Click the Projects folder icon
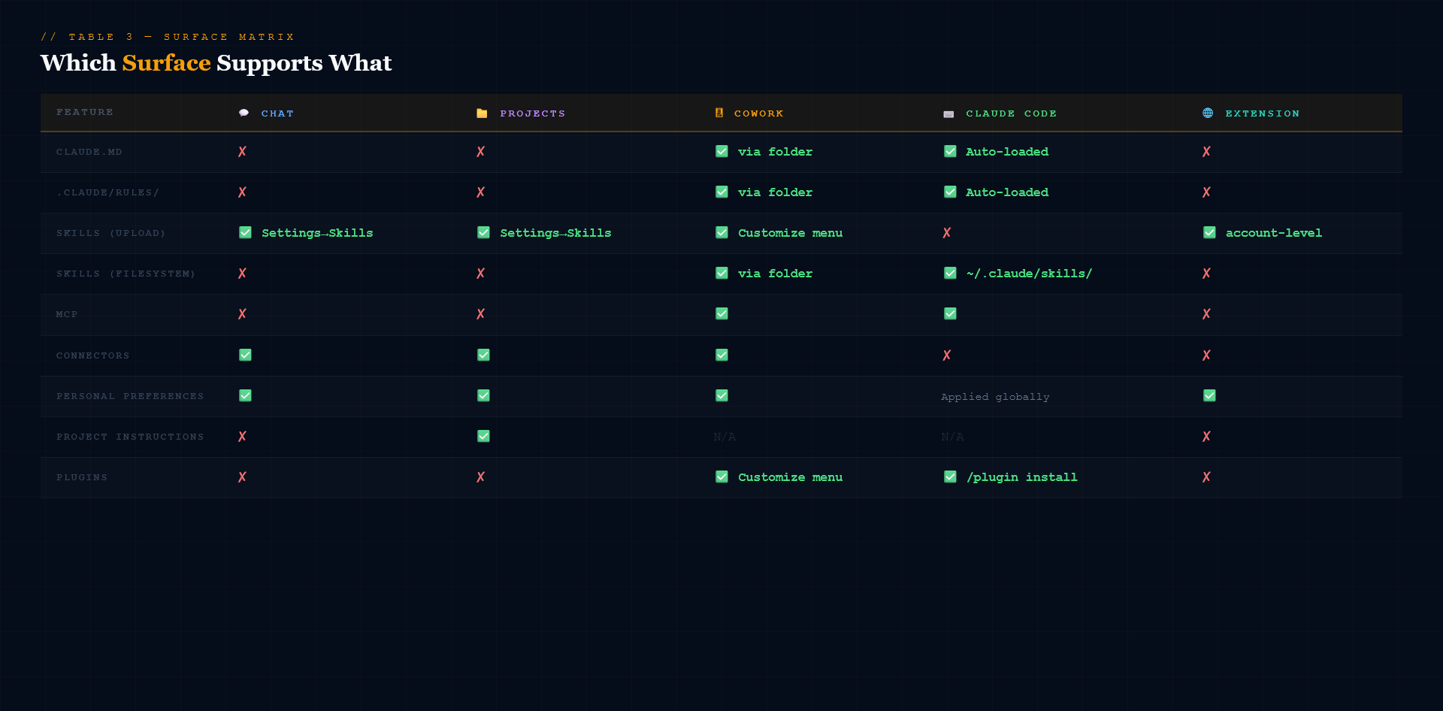Screen dimensions: 1443x711 (482, 113)
